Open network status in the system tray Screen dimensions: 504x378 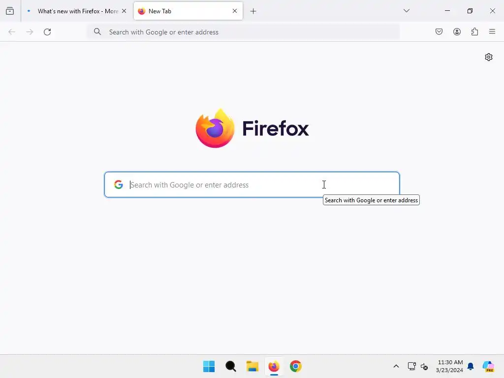(412, 366)
